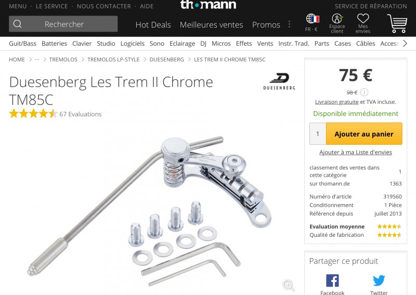Open Mes envies heart icon
This screenshot has height=295, width=416.
(363, 19)
